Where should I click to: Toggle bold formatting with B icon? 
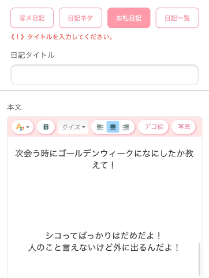tap(46, 127)
